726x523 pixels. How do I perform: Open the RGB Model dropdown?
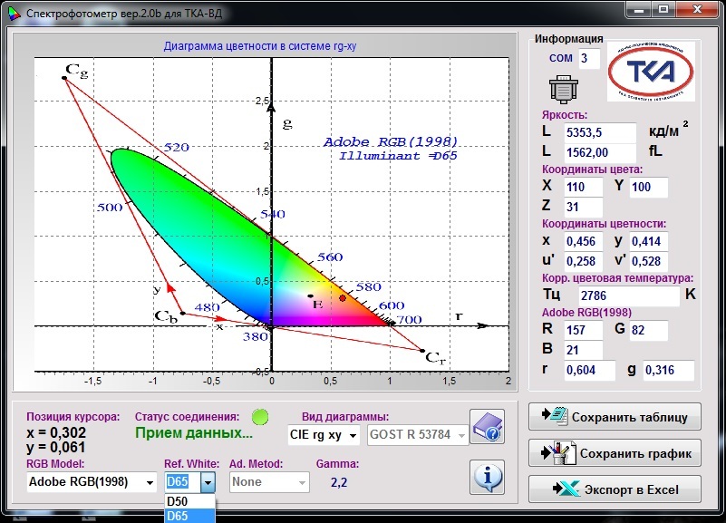[x=149, y=482]
